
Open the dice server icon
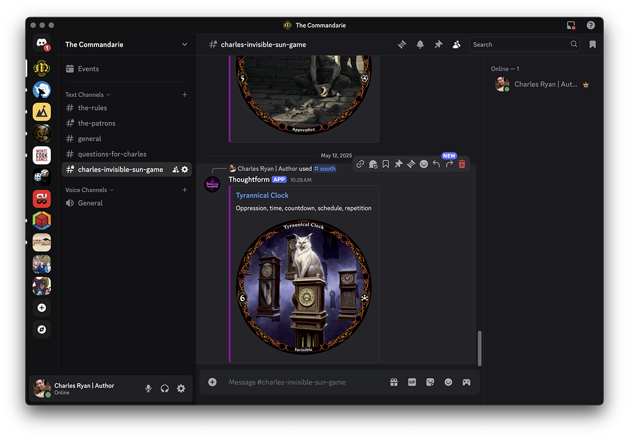coord(42,177)
